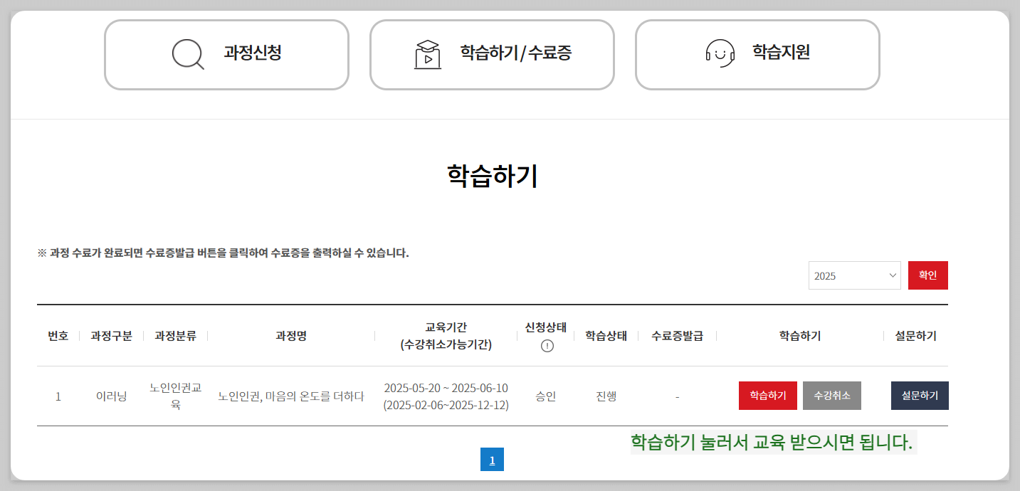Screen dimensions: 1020x491
Task: Click the row number 1 link
Action: [58, 396]
